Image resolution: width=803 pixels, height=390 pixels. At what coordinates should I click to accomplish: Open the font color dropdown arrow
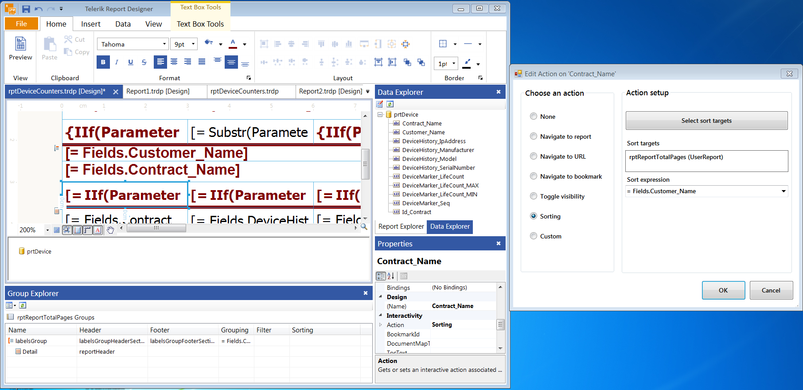click(x=245, y=44)
